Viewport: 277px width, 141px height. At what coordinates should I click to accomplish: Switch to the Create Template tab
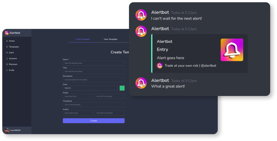(x=83, y=39)
